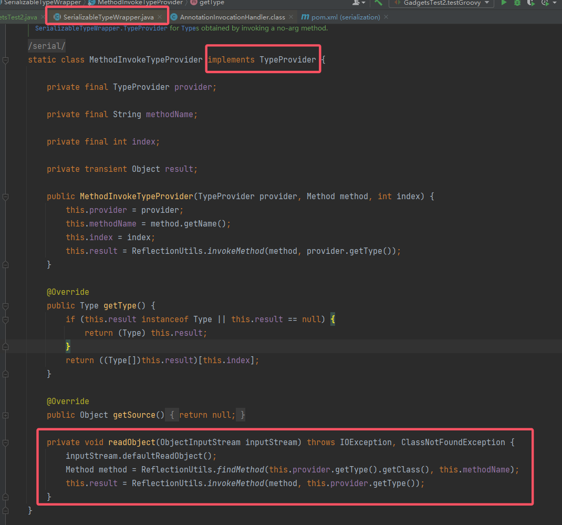Click the @Override annotation above getSource
The height and width of the screenshot is (525, 562).
click(x=68, y=402)
